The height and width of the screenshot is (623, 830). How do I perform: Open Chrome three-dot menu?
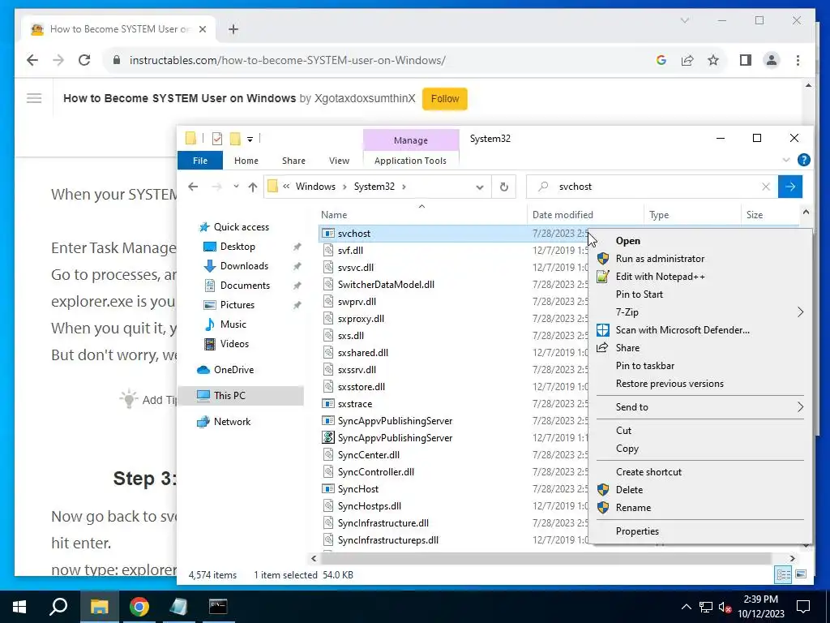point(798,60)
